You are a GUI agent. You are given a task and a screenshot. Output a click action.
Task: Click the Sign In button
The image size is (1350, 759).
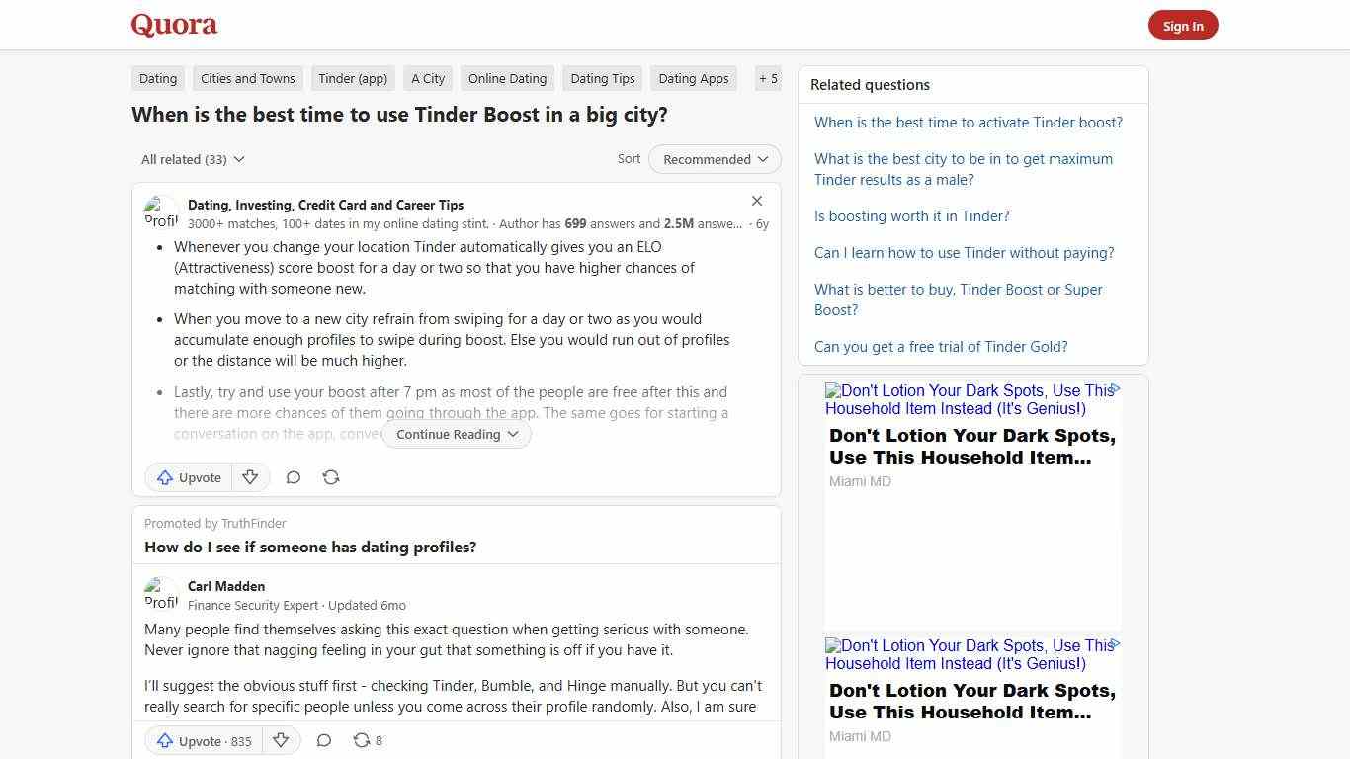pos(1183,25)
